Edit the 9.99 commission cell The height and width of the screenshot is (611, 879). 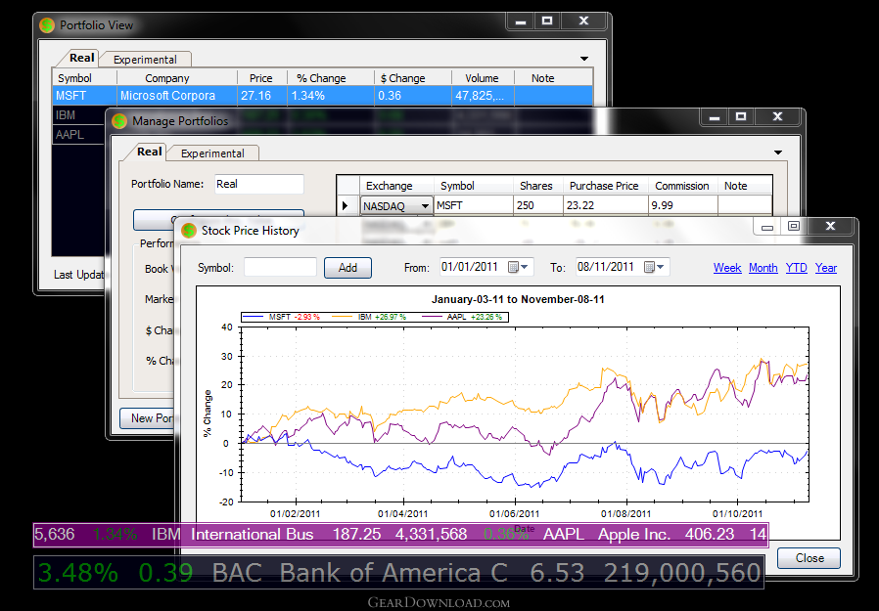coord(683,205)
